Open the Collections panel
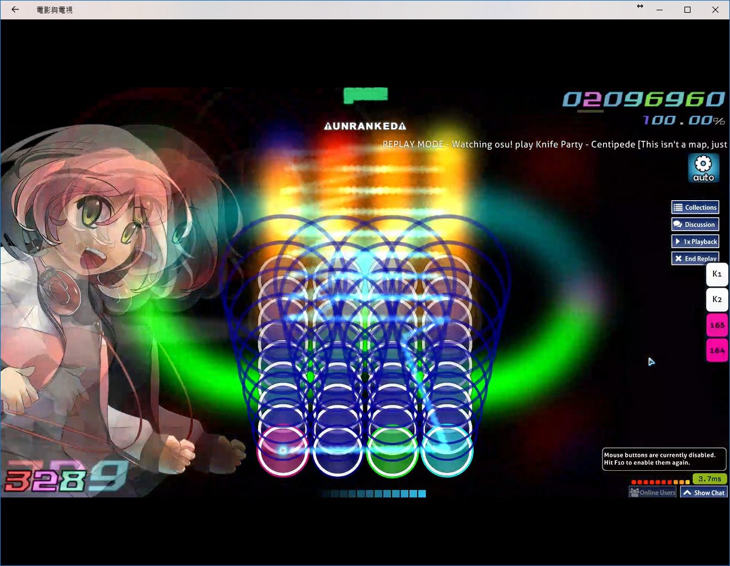 coord(695,207)
